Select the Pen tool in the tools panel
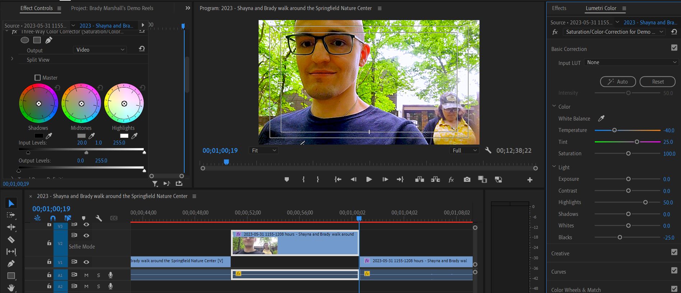Image resolution: width=681 pixels, height=293 pixels. [11, 264]
